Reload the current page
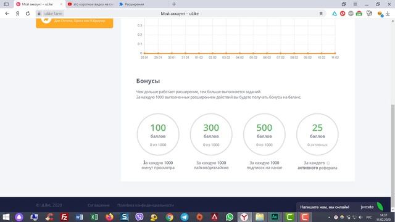 pyautogui.click(x=28, y=14)
